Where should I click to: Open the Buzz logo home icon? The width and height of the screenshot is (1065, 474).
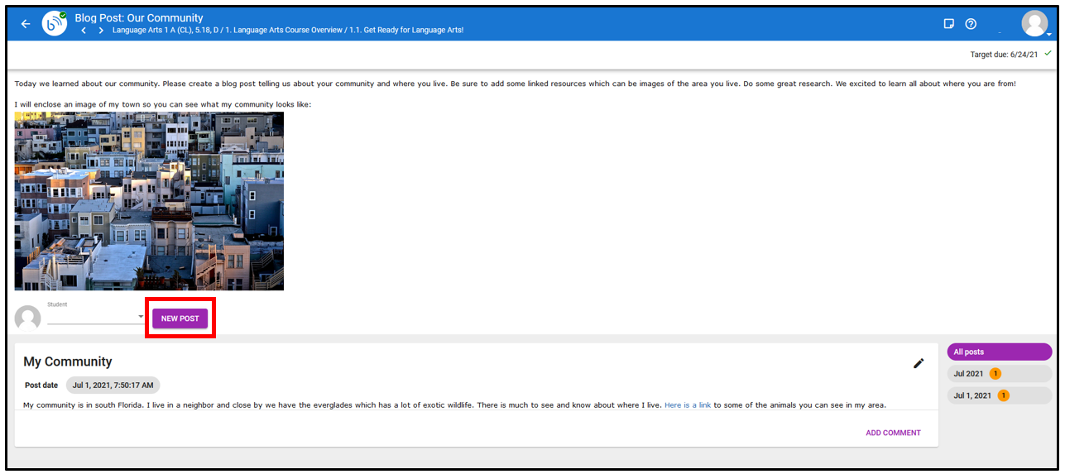(55, 24)
